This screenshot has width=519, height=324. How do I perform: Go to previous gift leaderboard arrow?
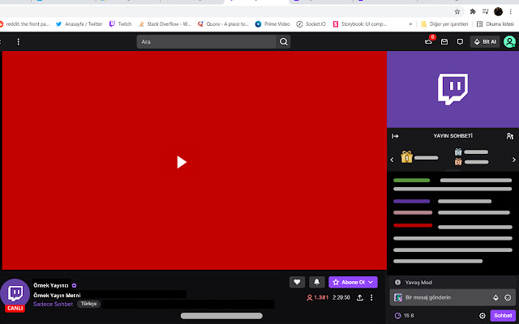point(392,160)
